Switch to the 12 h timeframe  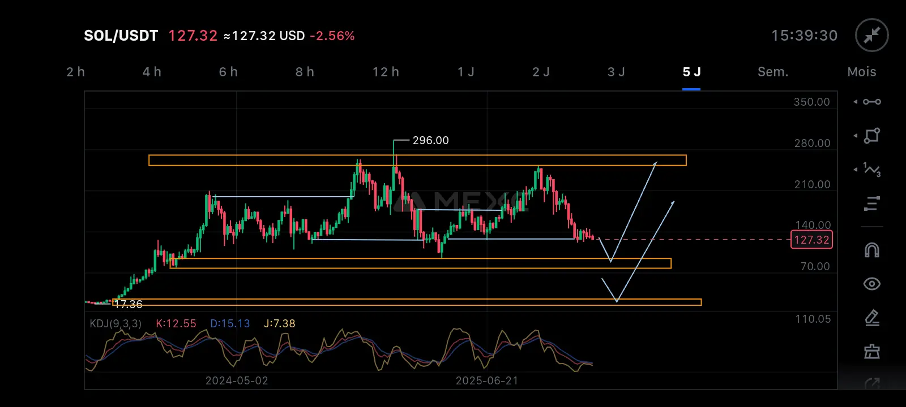(386, 72)
